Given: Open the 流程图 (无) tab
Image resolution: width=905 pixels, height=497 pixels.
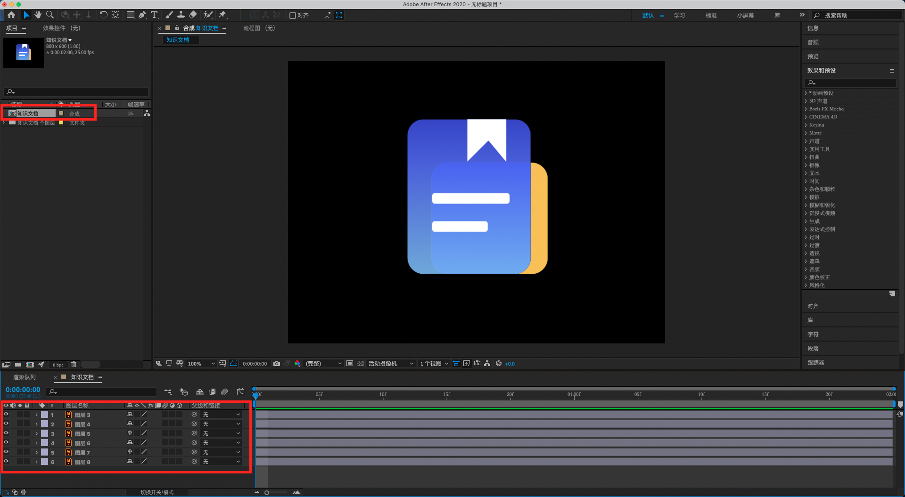Looking at the screenshot, I should point(259,28).
